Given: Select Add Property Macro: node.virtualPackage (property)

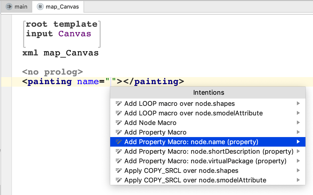Looking at the screenshot, I should point(205,161).
